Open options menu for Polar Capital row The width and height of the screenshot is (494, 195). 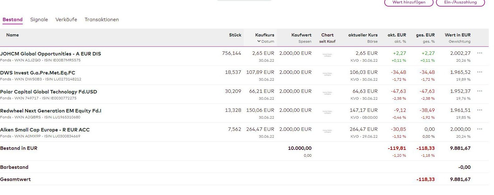tap(479, 91)
